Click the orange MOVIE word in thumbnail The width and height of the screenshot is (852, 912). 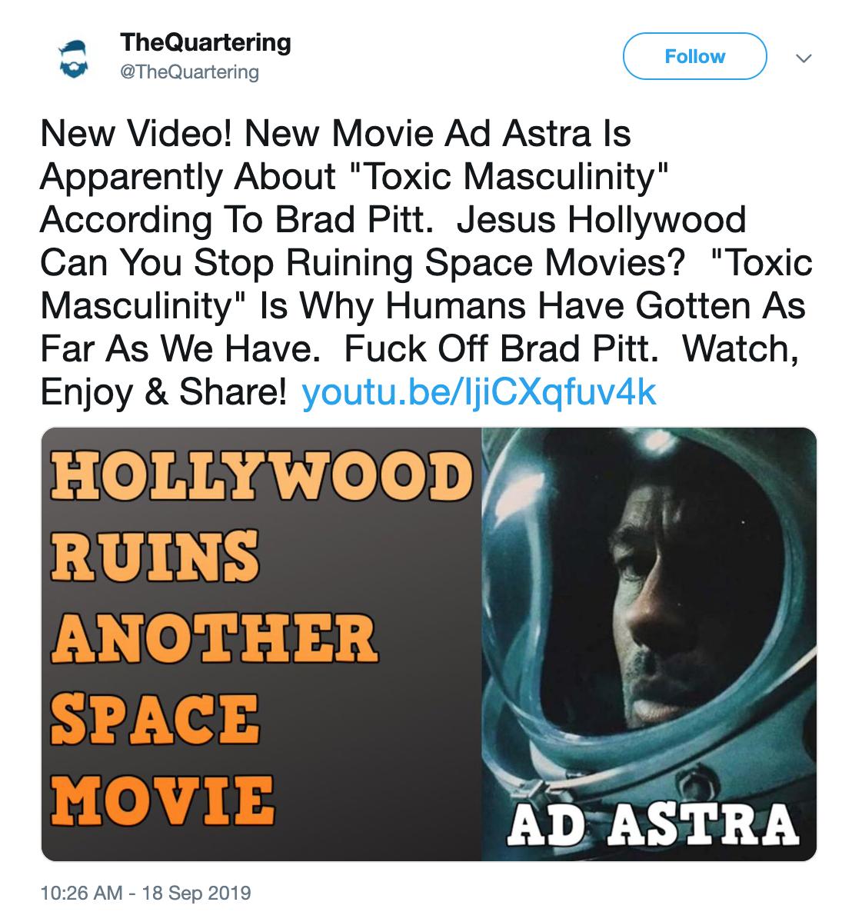[x=162, y=800]
